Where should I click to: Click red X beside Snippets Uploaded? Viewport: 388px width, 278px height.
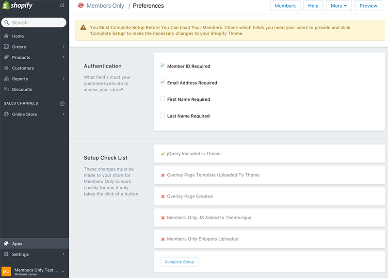[x=163, y=239]
